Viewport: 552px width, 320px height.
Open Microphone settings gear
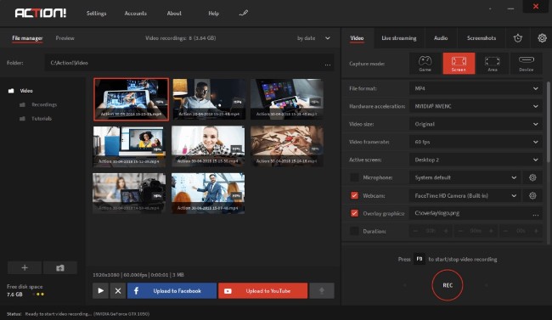coord(532,177)
